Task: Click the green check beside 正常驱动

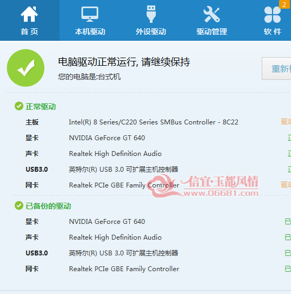Action: pos(19,106)
